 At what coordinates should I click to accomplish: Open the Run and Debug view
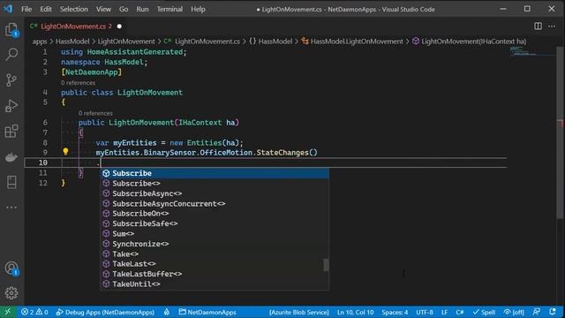coord(11,106)
